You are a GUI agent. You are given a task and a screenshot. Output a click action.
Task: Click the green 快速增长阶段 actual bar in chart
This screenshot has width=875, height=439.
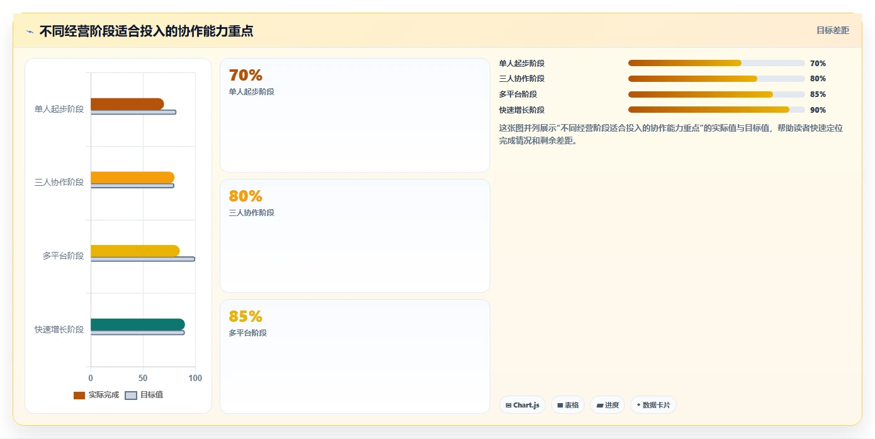tap(137, 324)
